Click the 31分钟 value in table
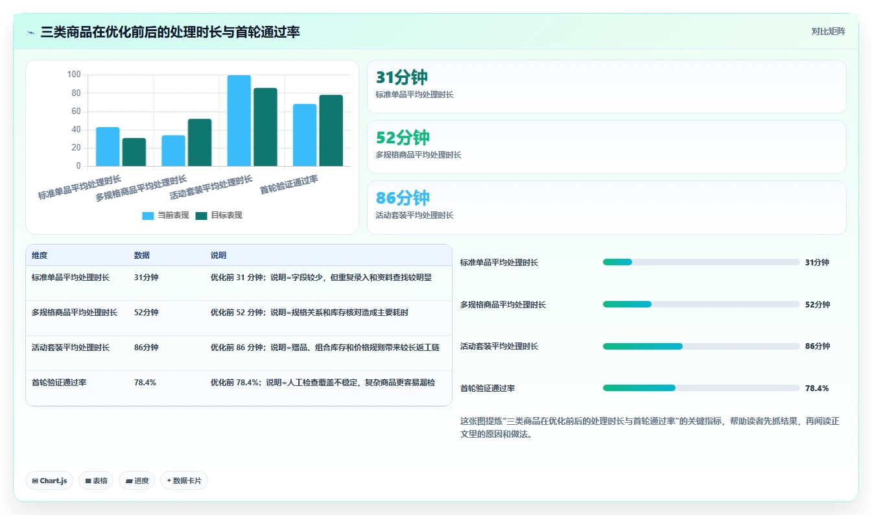Image resolution: width=872 pixels, height=515 pixels. pyautogui.click(x=146, y=278)
